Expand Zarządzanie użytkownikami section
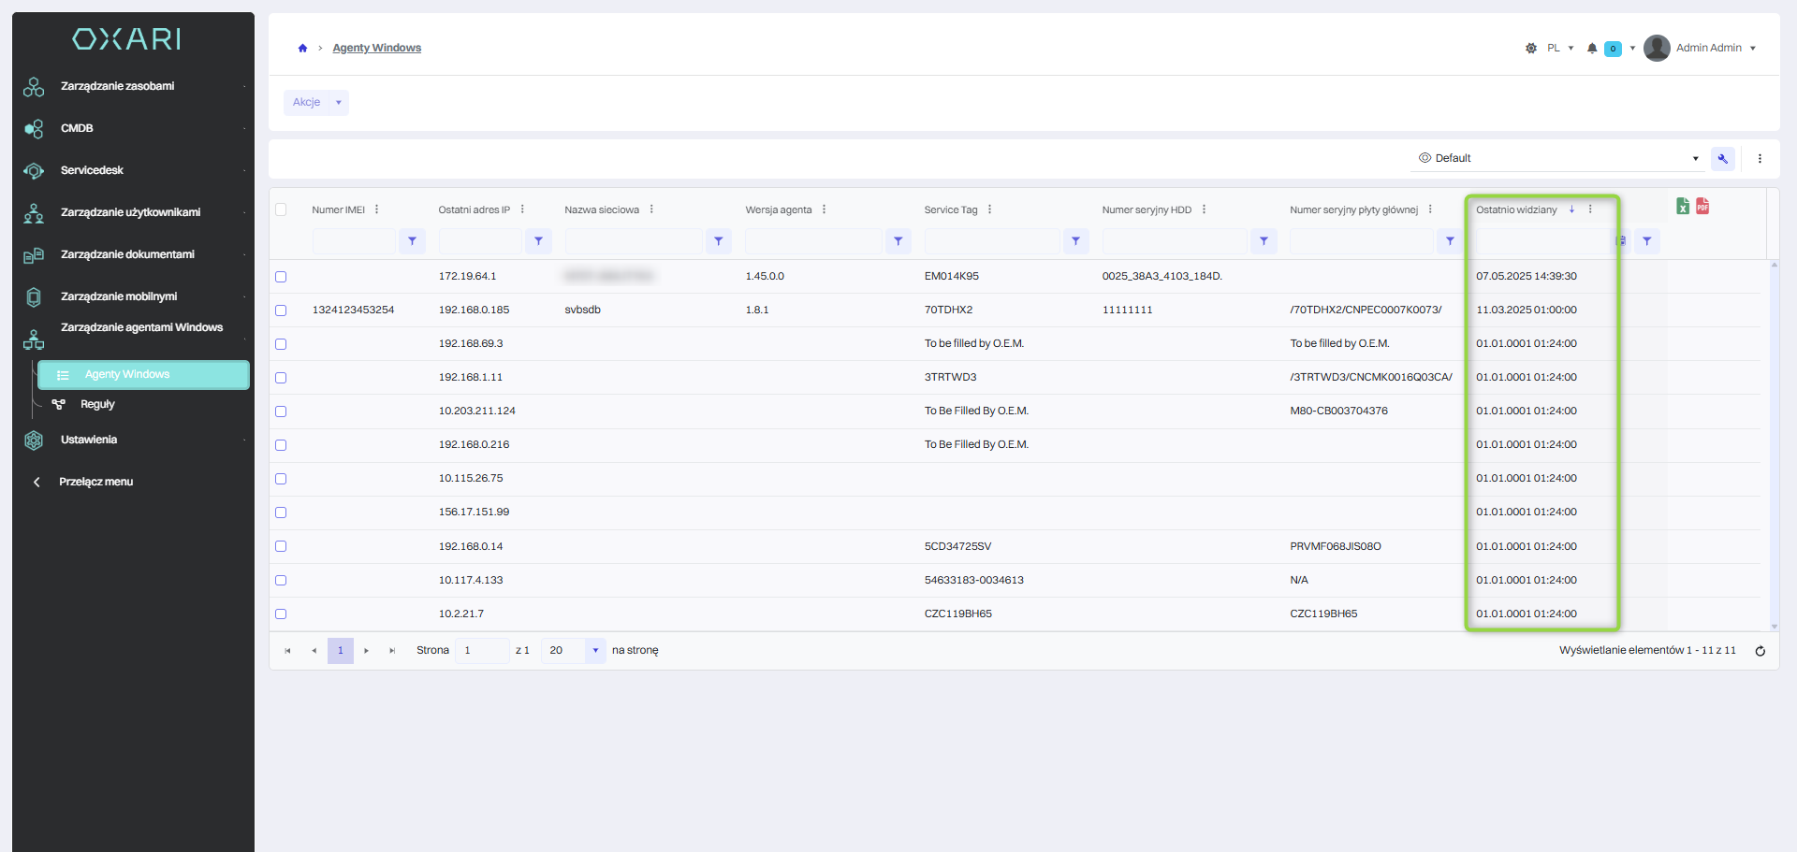This screenshot has width=1797, height=852. tap(133, 212)
